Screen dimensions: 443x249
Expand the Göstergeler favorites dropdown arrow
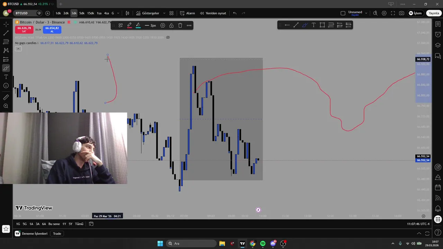[164, 13]
